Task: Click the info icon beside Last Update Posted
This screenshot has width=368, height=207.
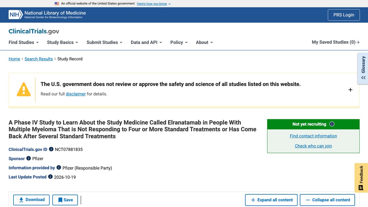Action: tap(50, 177)
